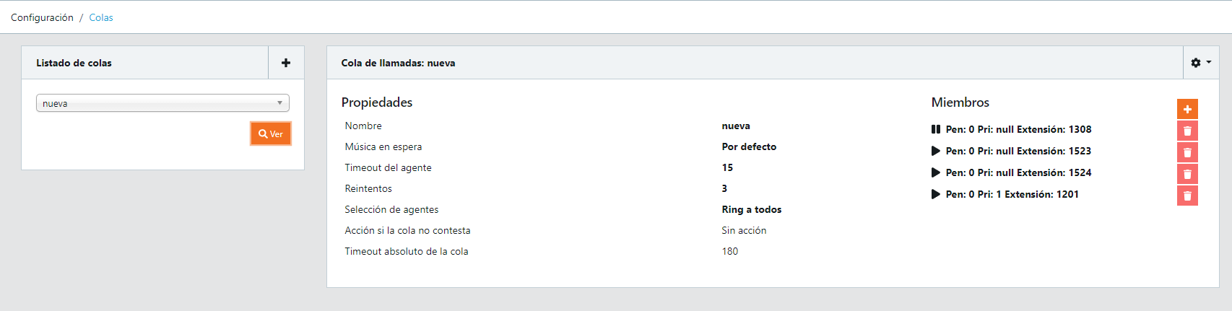Click 'Por defecto' music on hold value

click(749, 146)
